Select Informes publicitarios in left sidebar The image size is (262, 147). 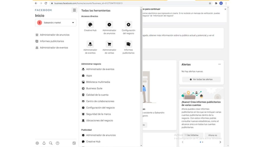(x=50, y=41)
